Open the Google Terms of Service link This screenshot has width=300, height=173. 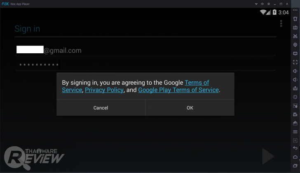(x=197, y=83)
